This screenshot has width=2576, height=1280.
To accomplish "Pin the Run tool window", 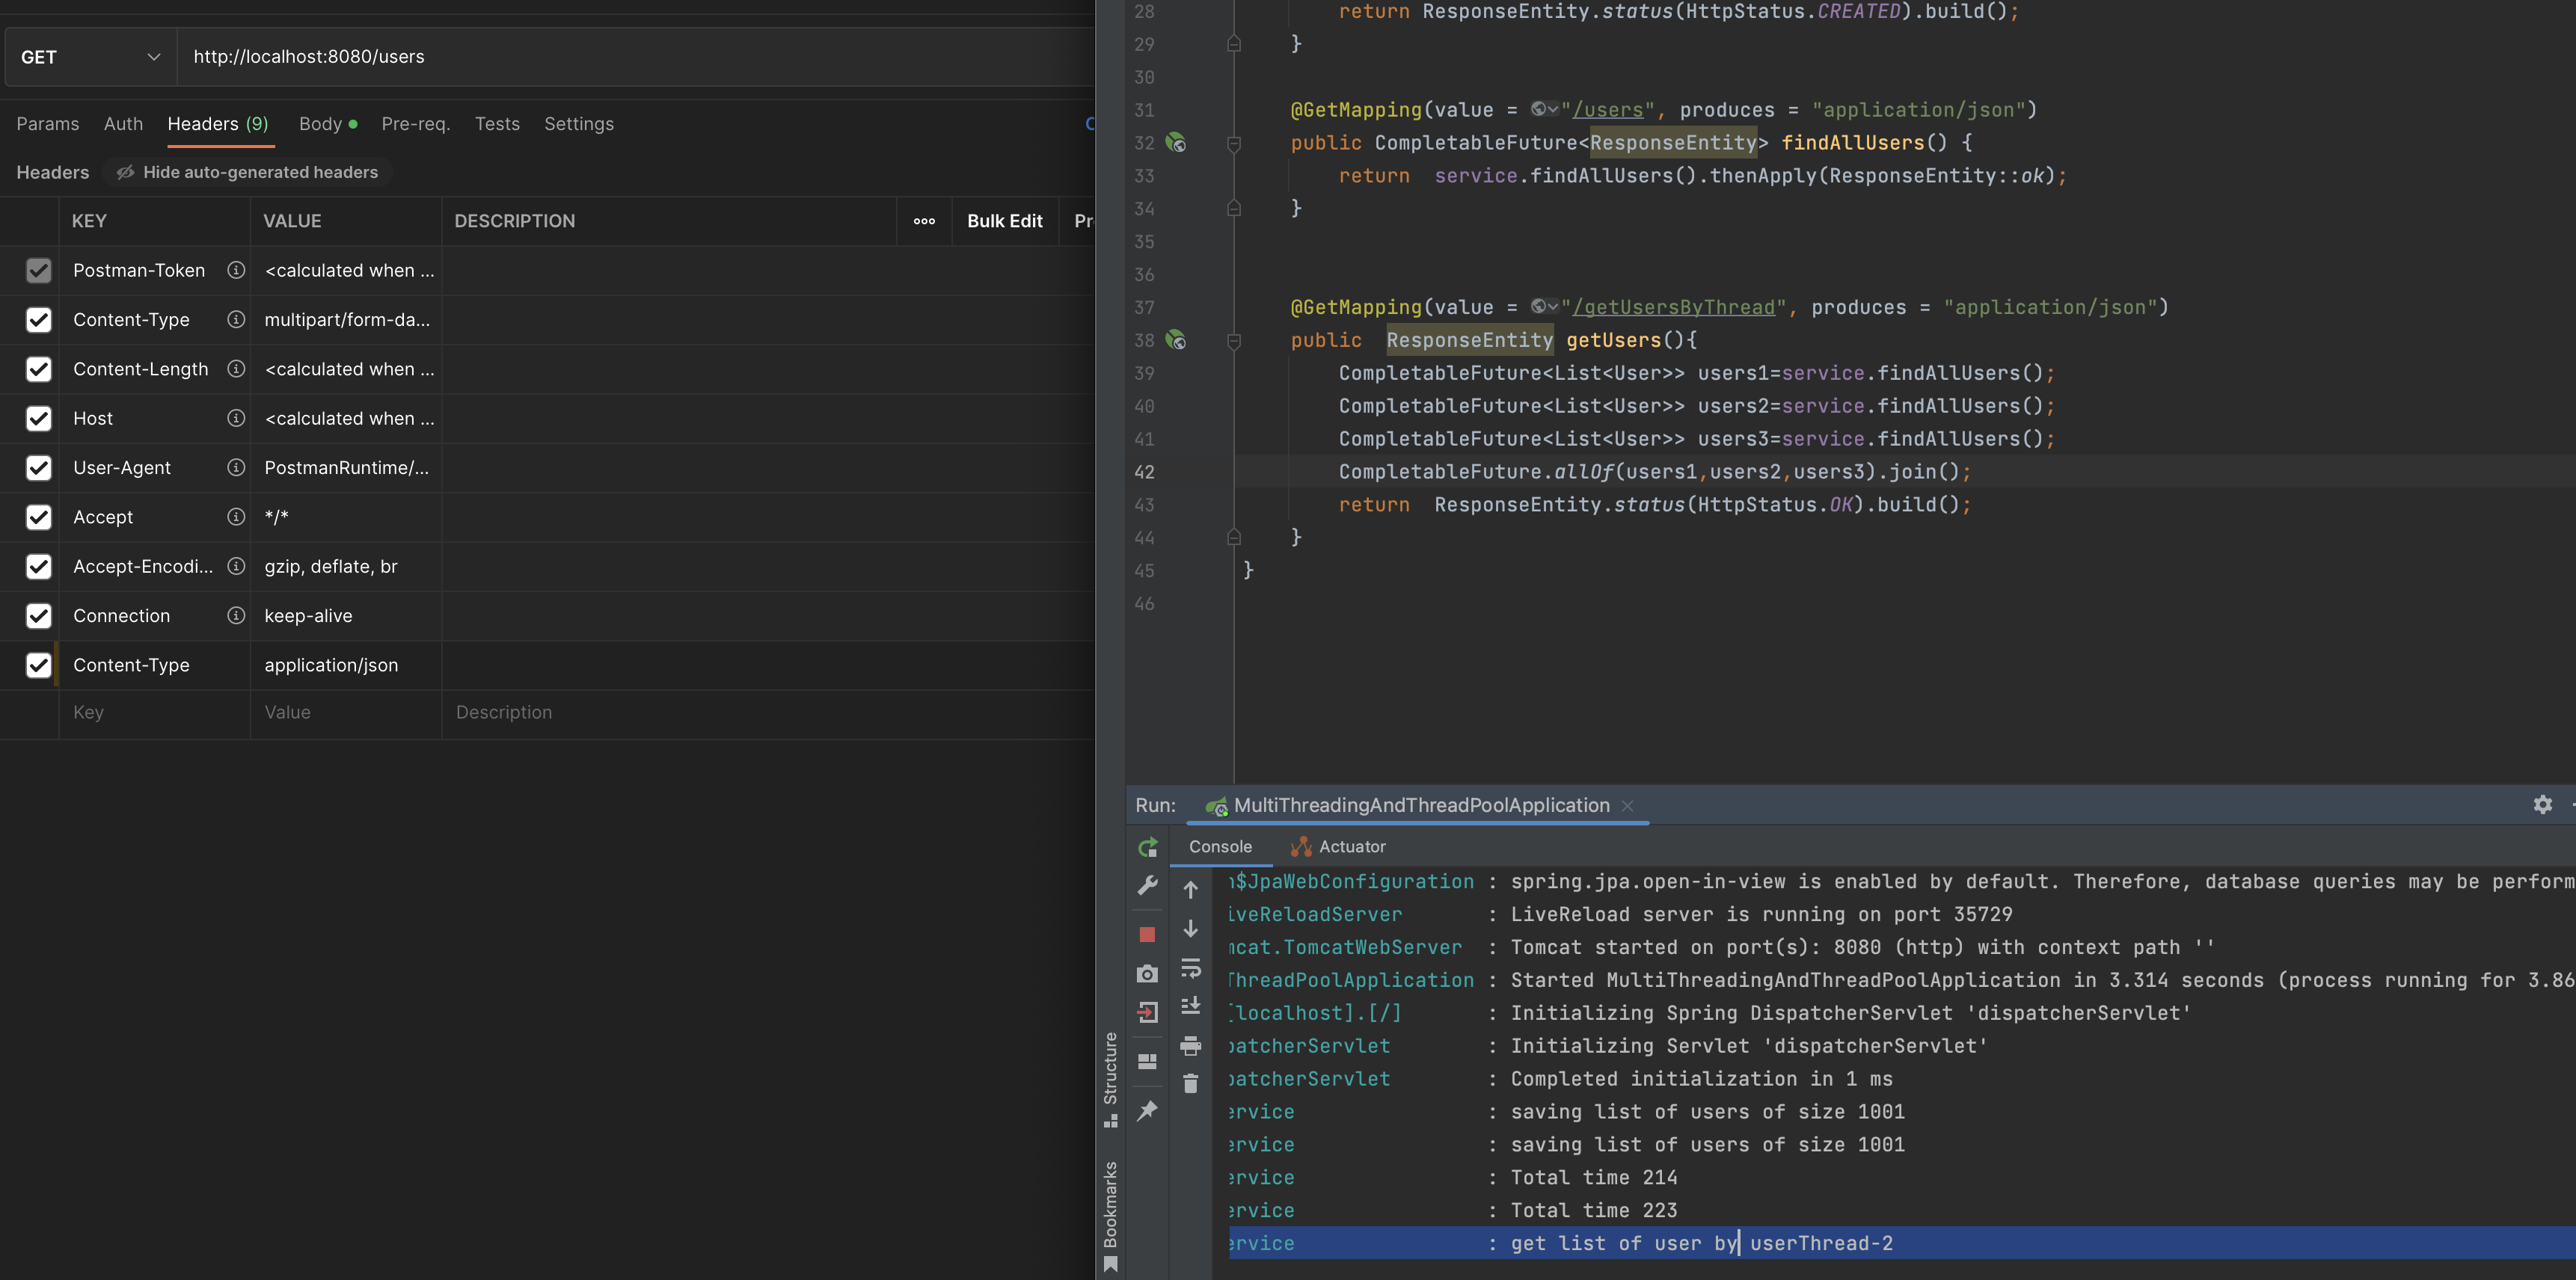I will (1147, 1110).
